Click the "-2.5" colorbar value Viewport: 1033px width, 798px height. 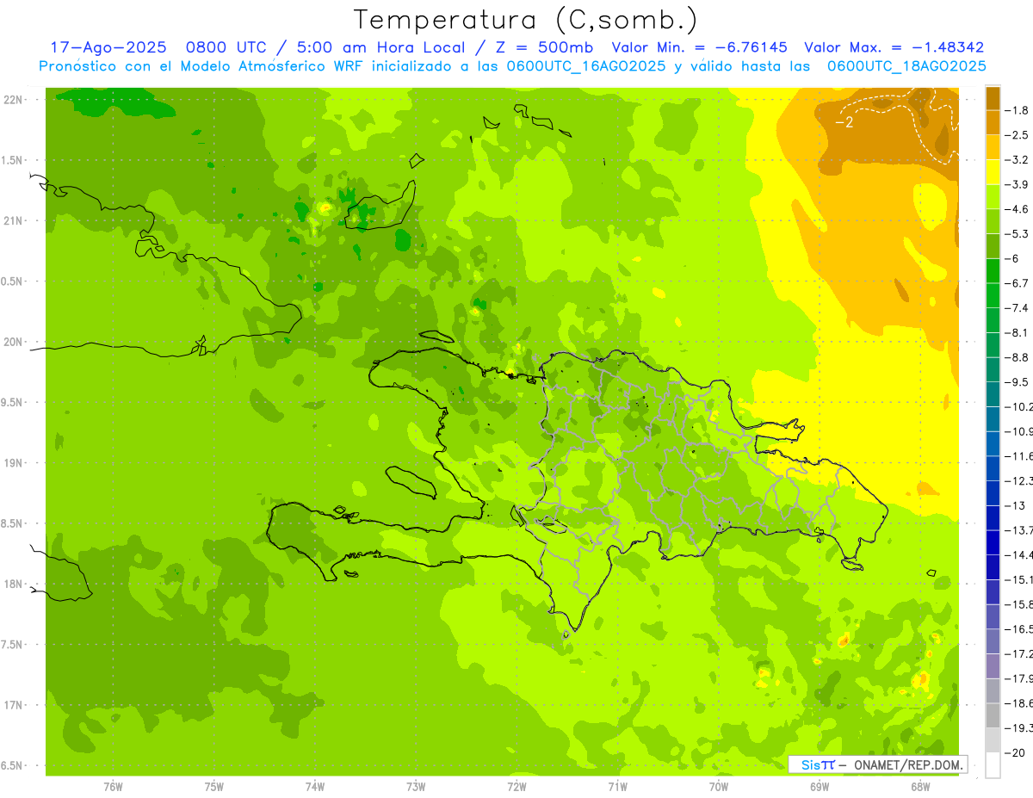click(x=1016, y=135)
